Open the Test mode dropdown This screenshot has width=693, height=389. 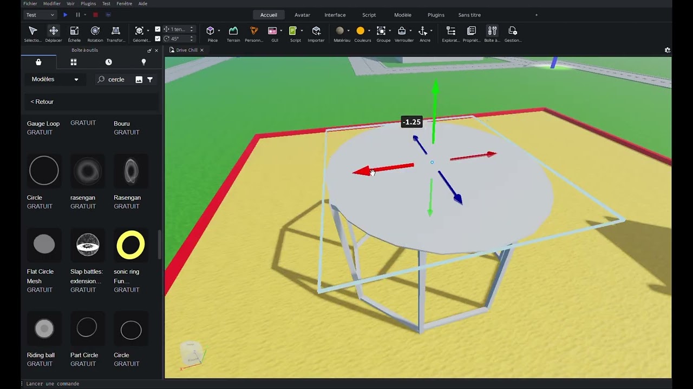(41, 15)
